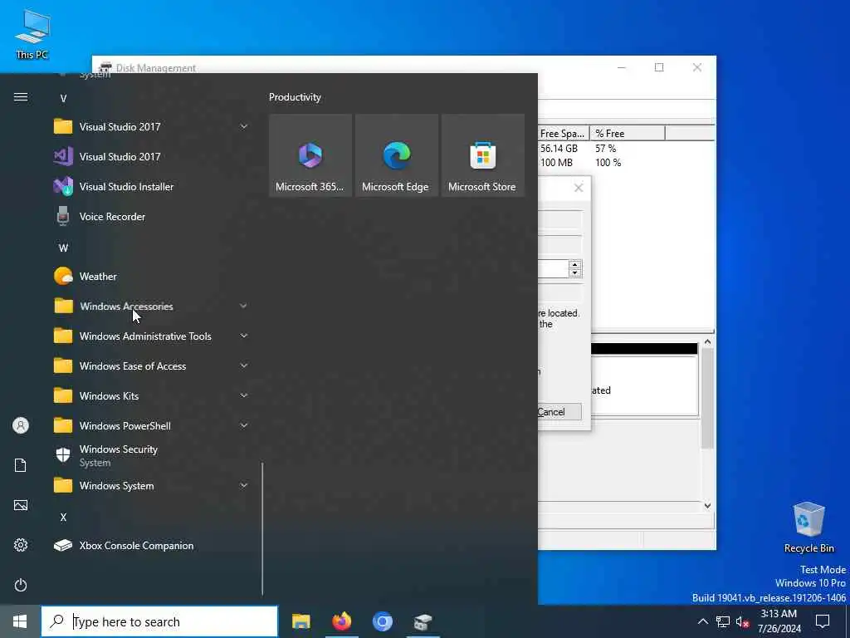Click the muted volume tray icon

point(742,621)
